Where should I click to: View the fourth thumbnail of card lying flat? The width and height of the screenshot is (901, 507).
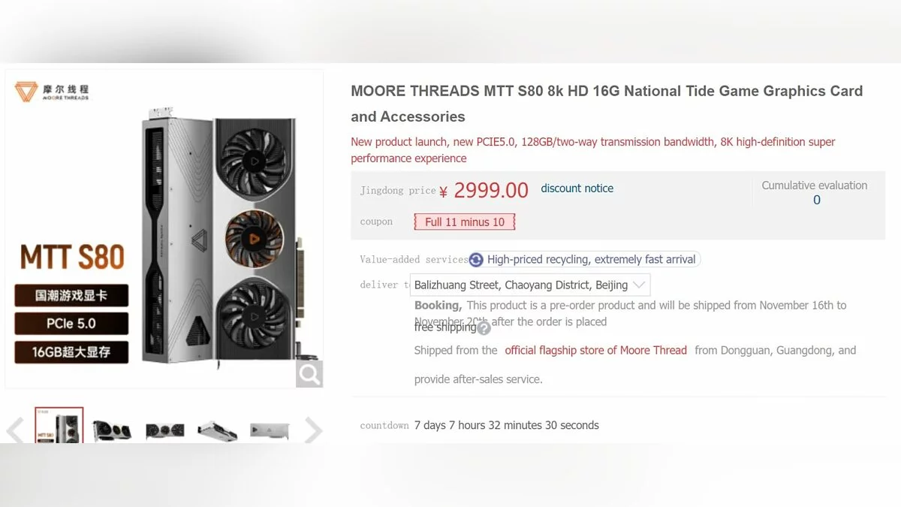(x=218, y=430)
